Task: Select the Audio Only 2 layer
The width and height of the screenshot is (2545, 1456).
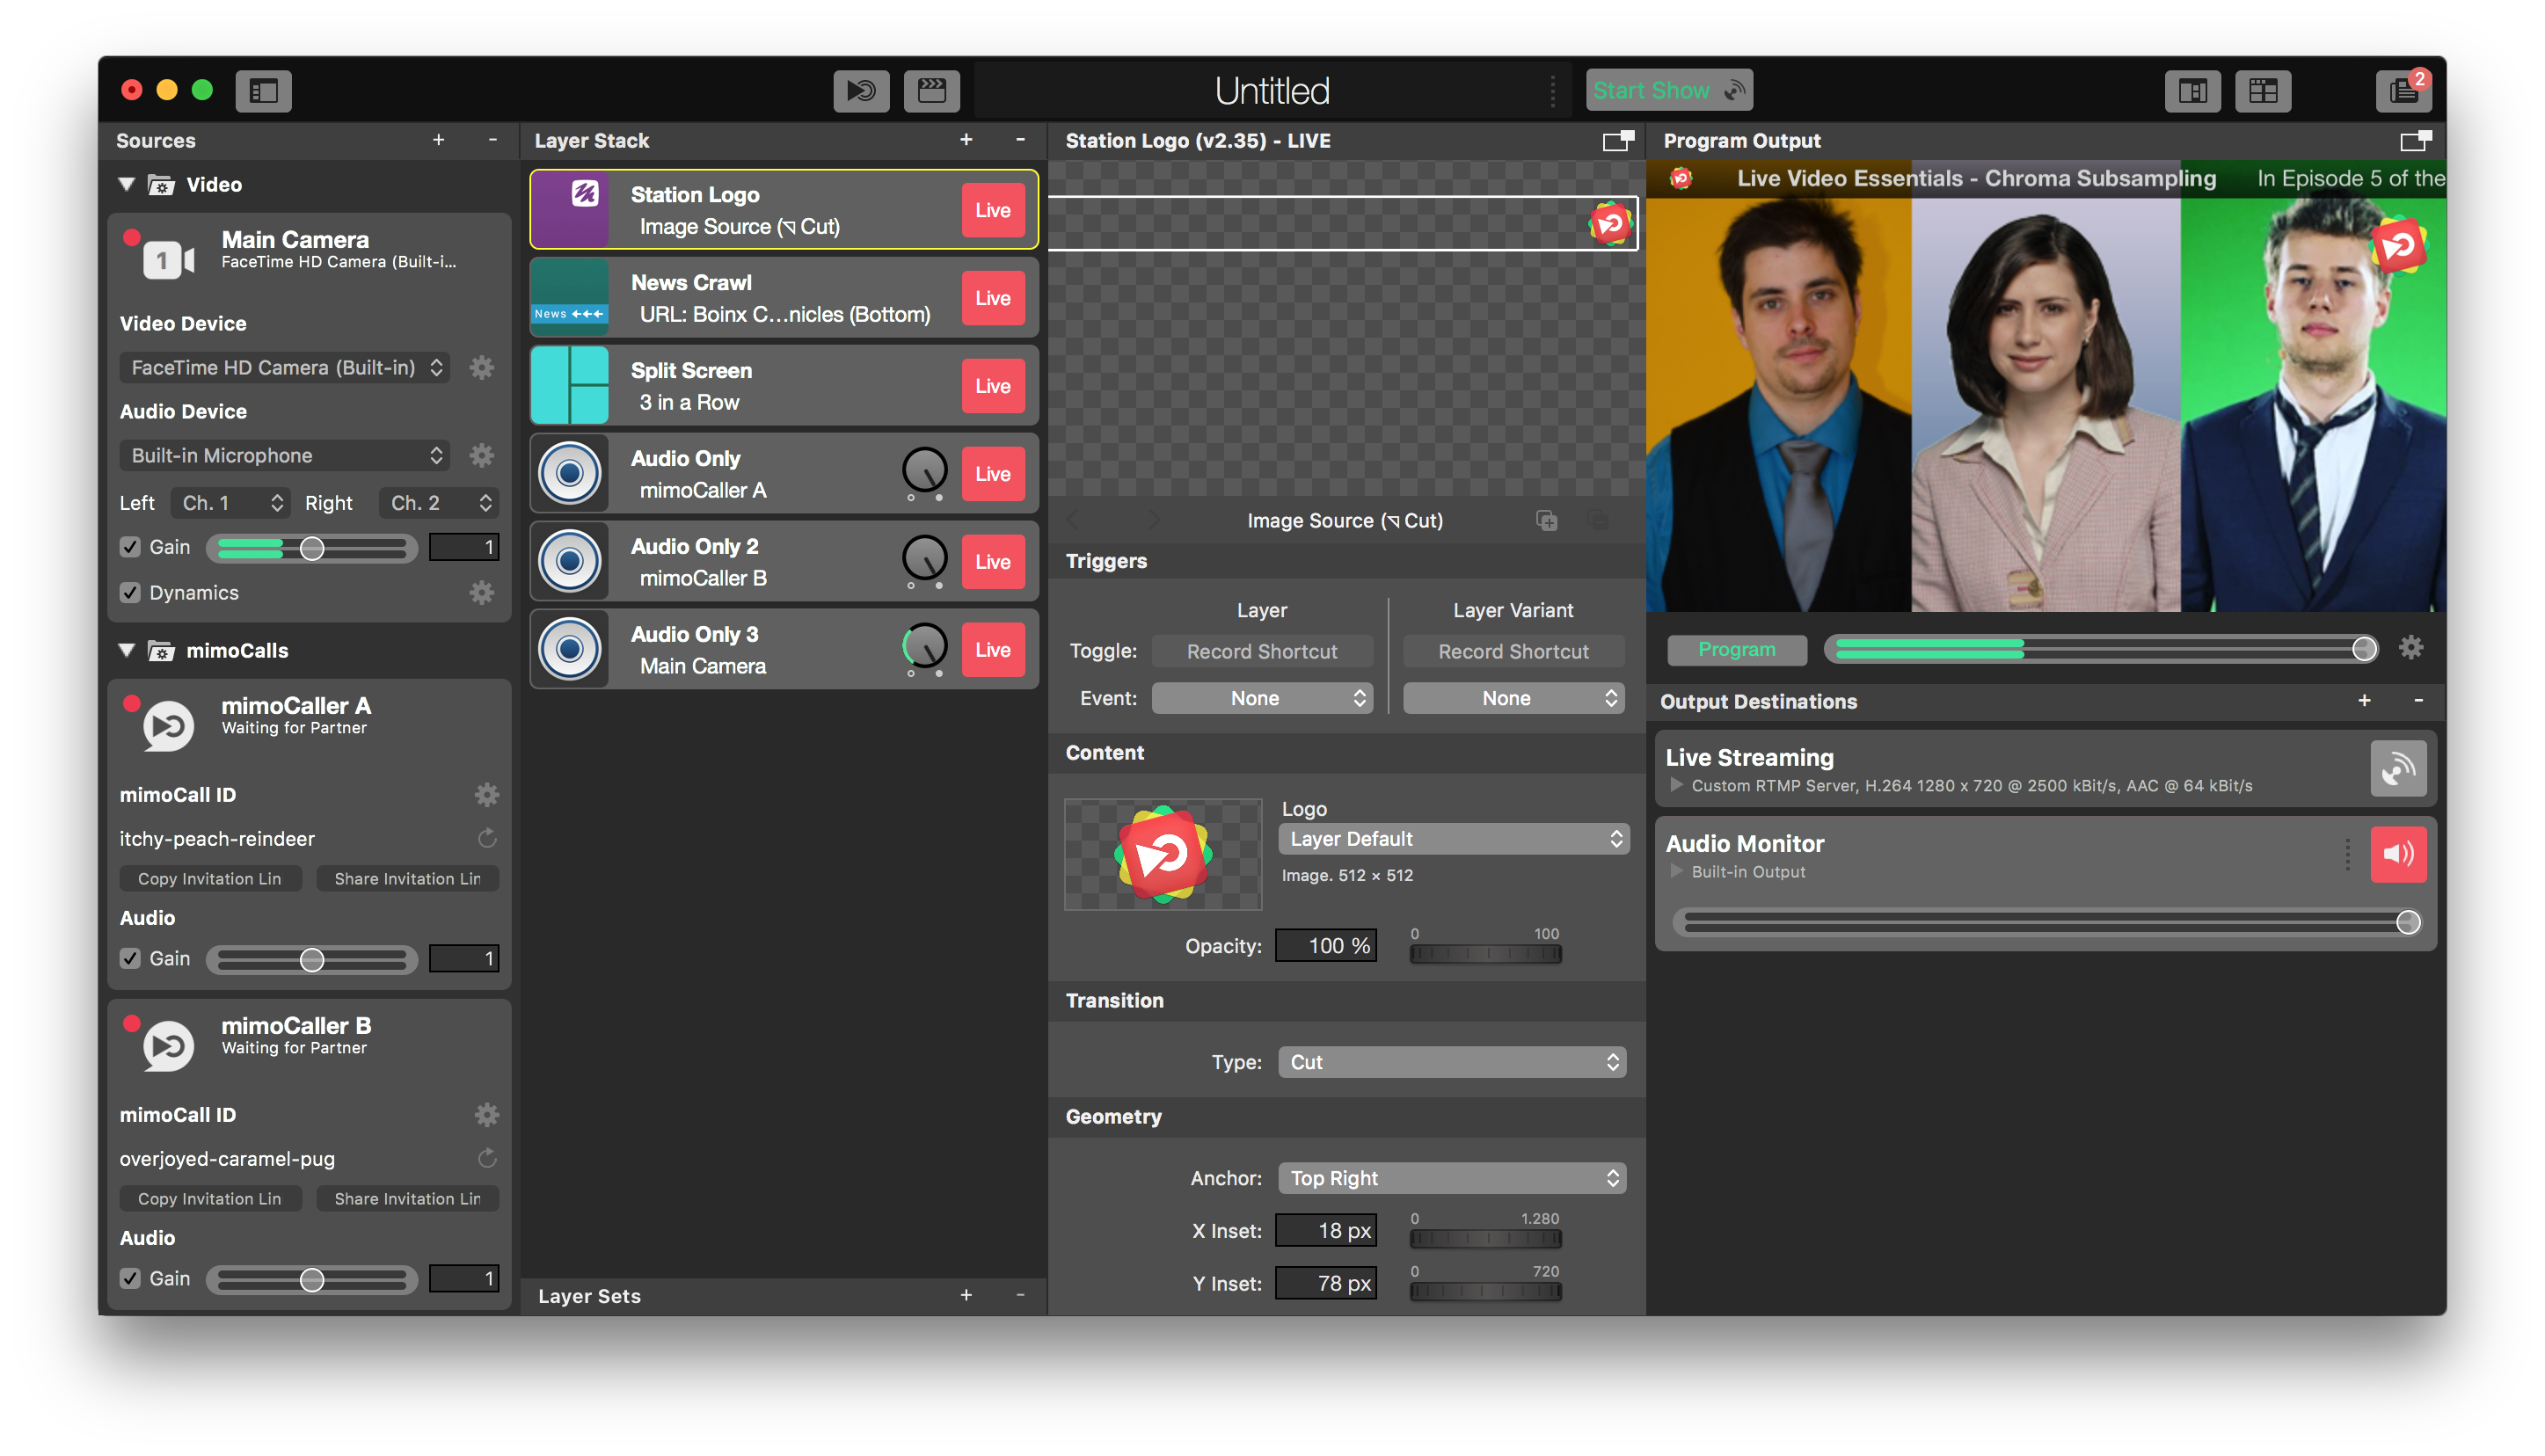Action: pos(783,562)
